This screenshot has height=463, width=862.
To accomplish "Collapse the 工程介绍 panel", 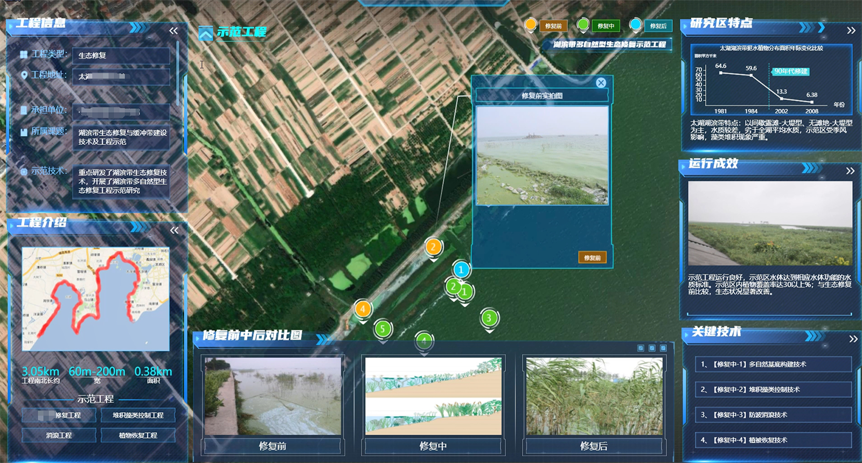I will (174, 230).
